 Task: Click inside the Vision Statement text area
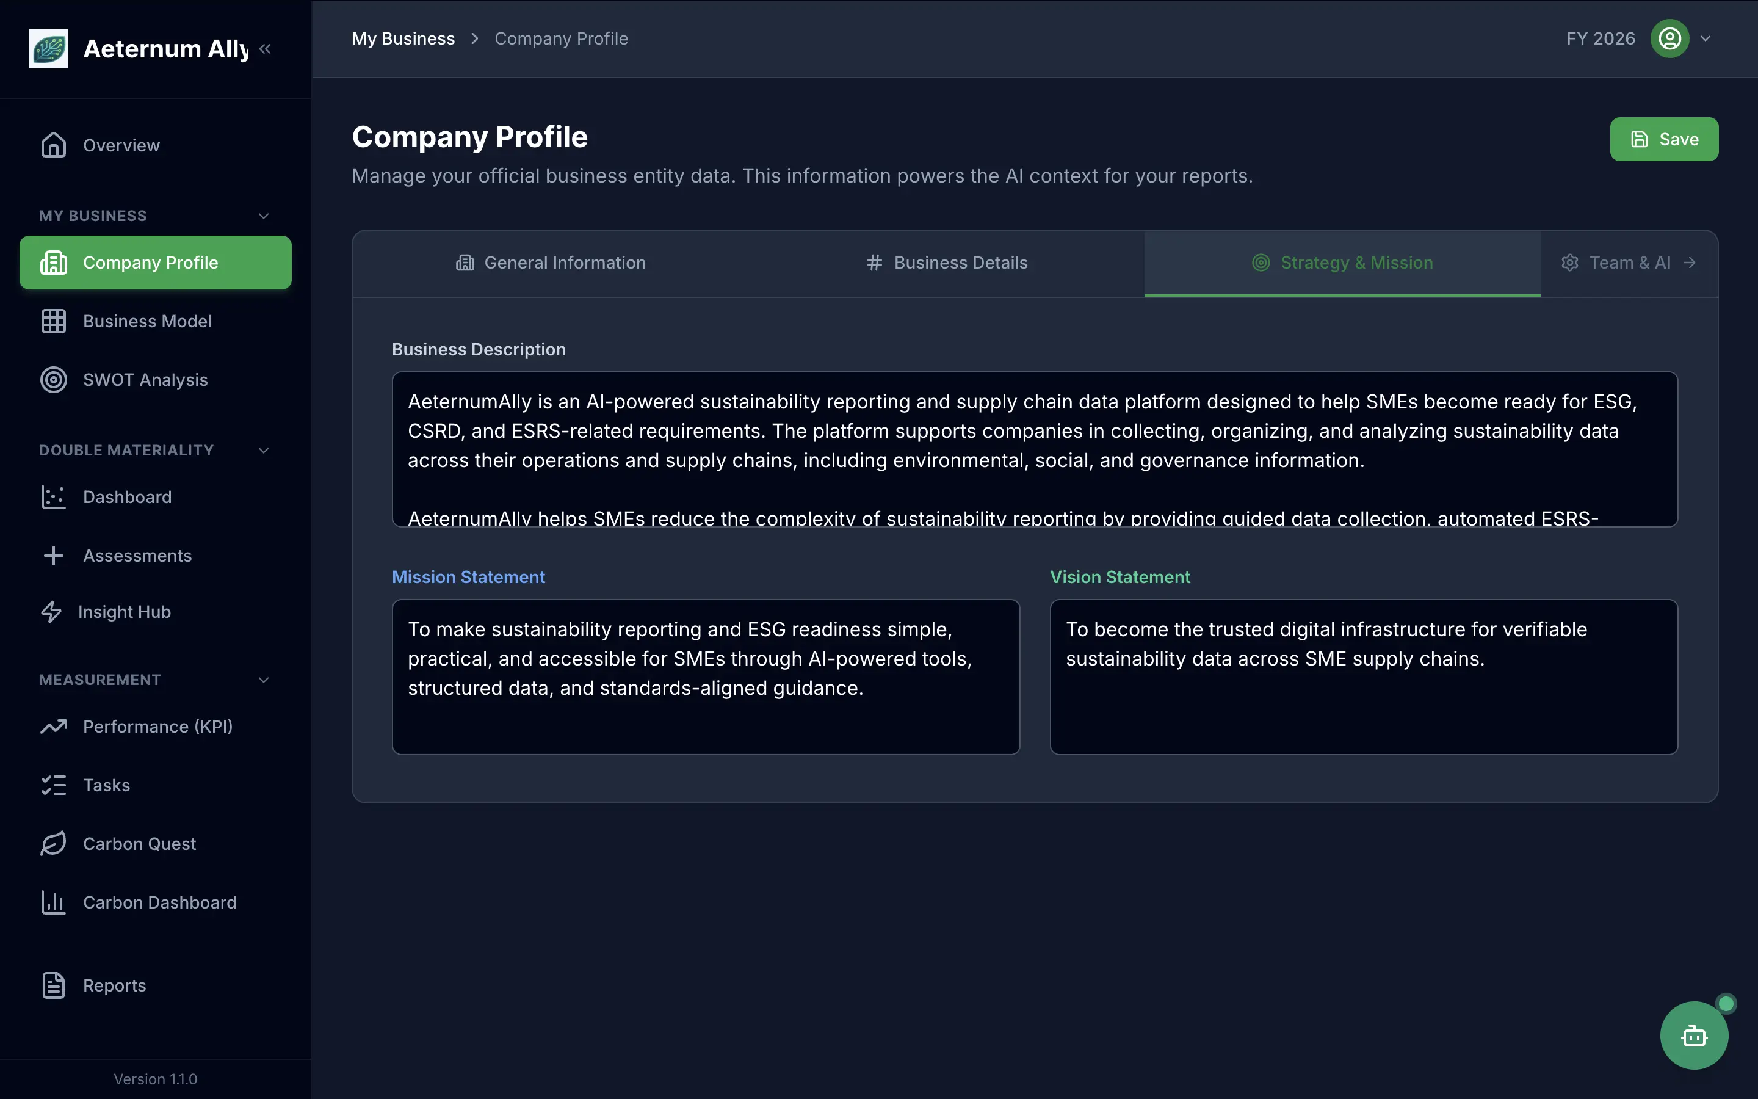[1364, 676]
